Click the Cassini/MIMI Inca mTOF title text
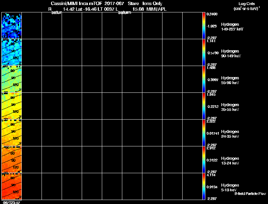268x204 pixels. 76,3
